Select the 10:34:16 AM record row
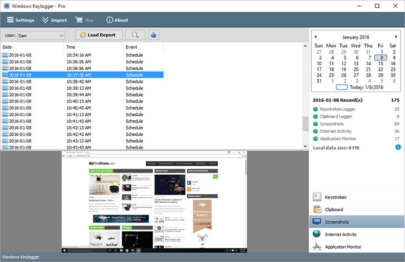 pos(82,55)
